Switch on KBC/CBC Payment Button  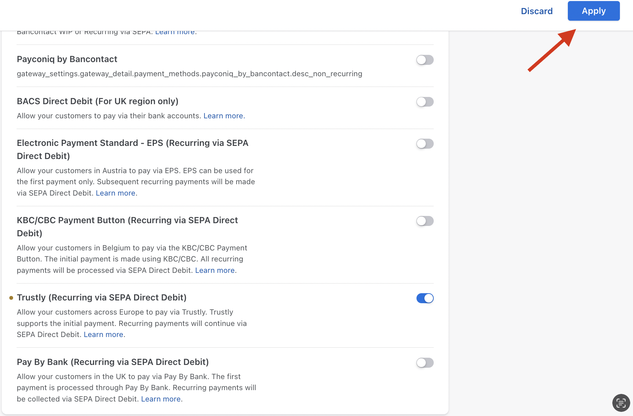pos(424,221)
